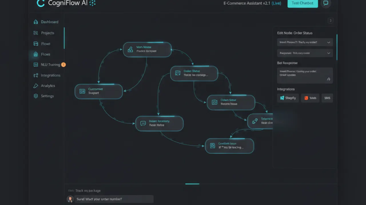366x205 pixels.
Task: Click the network snowflake icon beside CogniFlow AI
Action: pyautogui.click(x=92, y=3)
